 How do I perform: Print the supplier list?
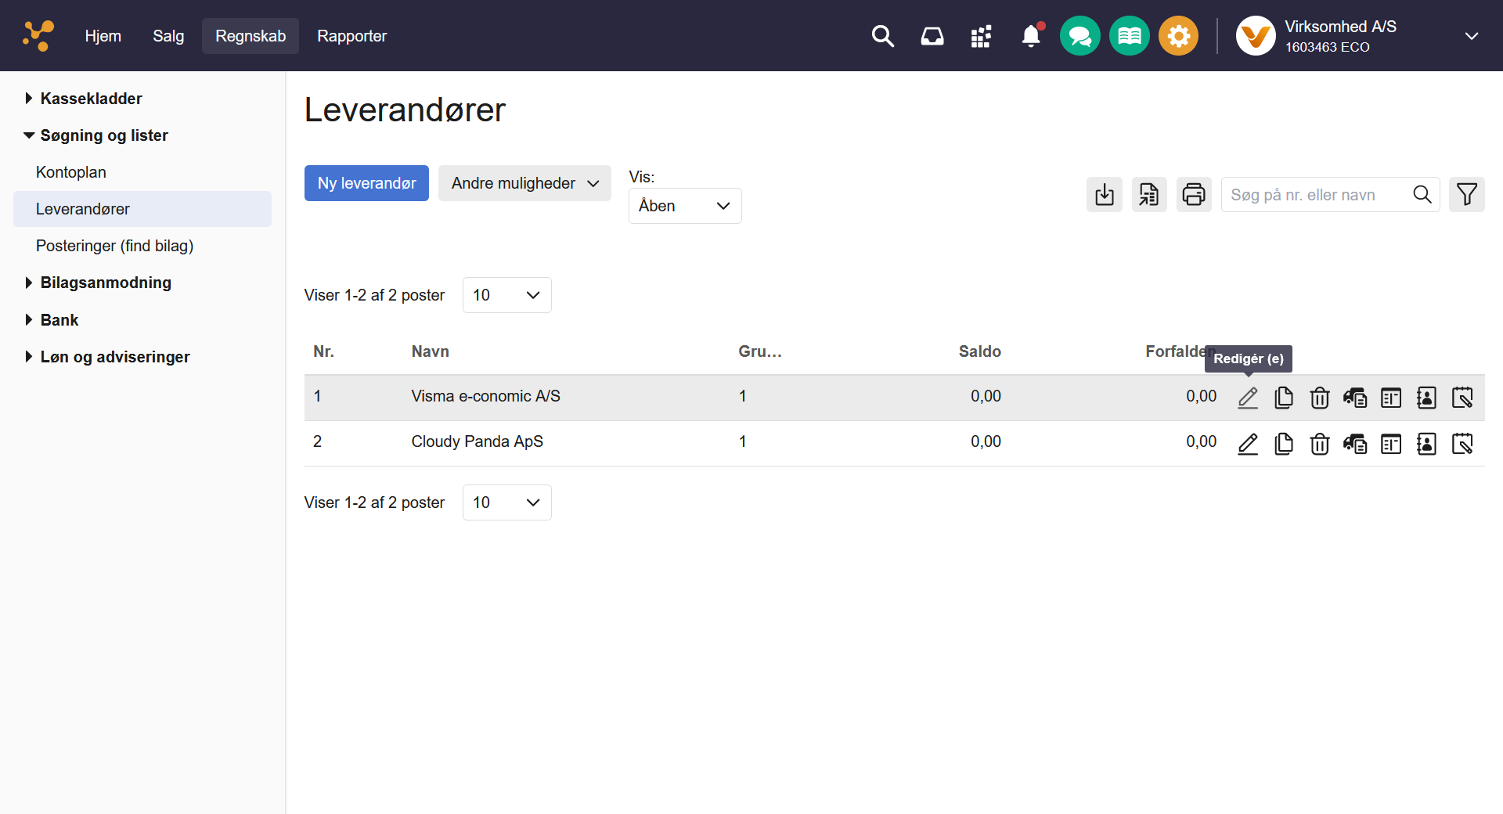click(x=1194, y=194)
